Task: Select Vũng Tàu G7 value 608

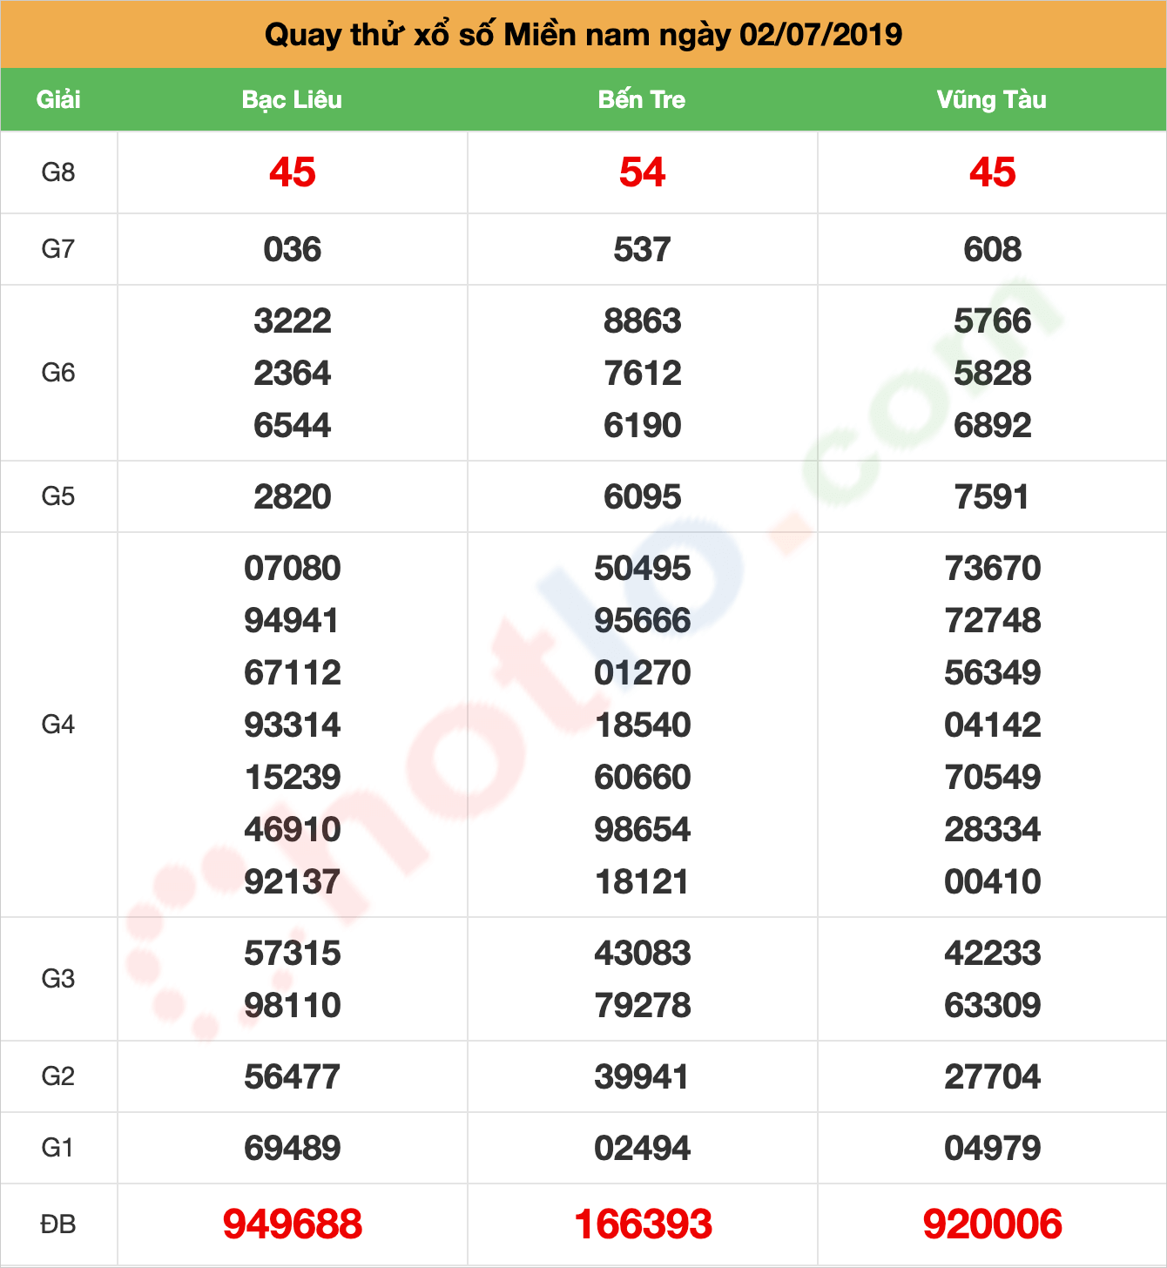Action: pos(993,250)
